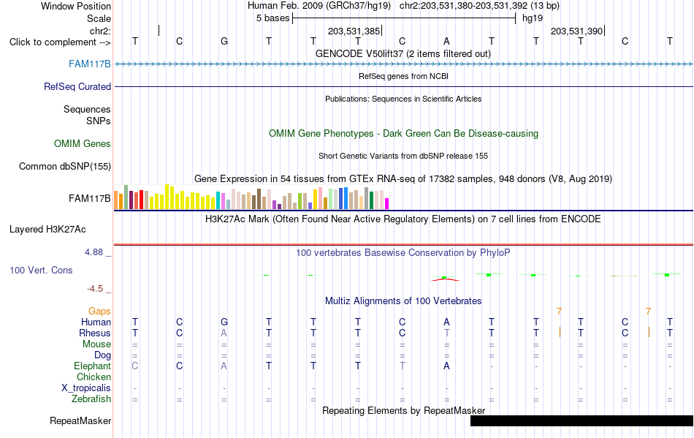
Task: Click the Layered H3K27Ac track label
Action: [47, 230]
